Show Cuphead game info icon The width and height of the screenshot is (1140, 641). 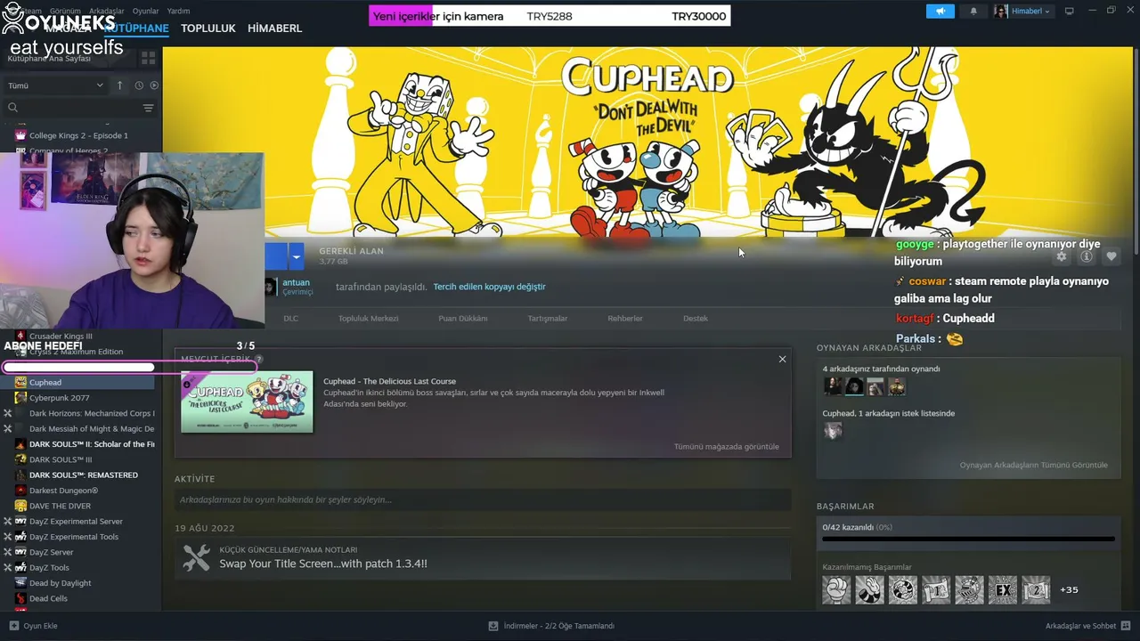pos(1086,256)
